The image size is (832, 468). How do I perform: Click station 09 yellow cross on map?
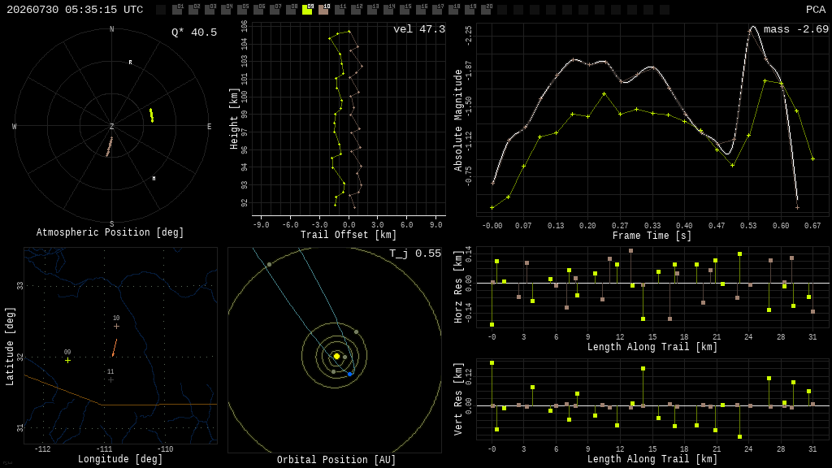pos(68,360)
